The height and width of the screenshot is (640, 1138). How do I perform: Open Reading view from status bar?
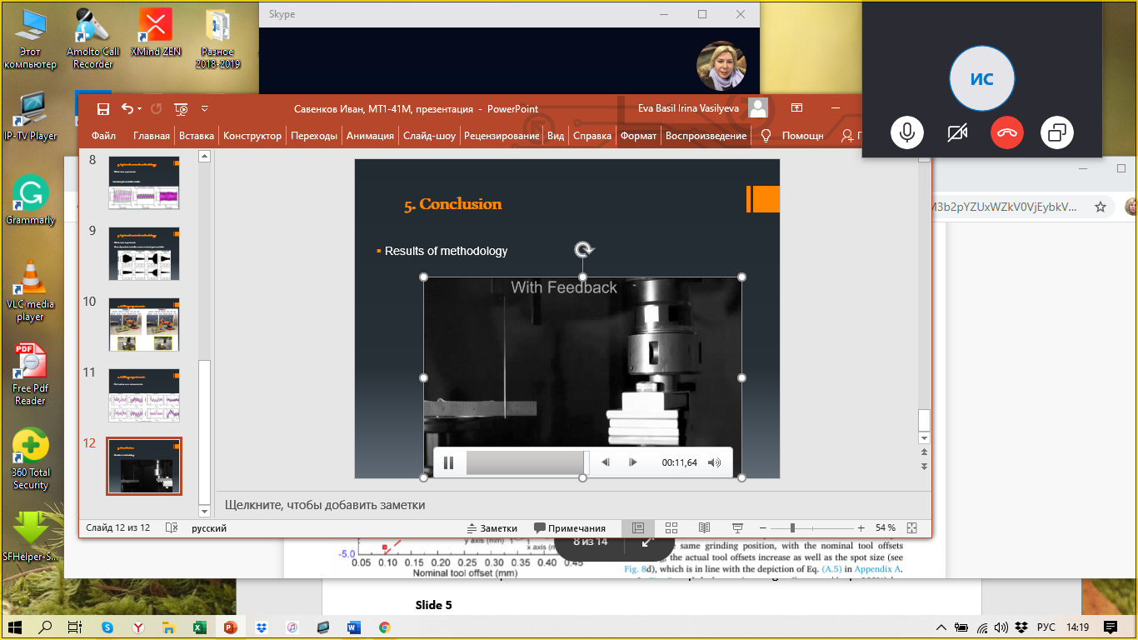tap(704, 528)
